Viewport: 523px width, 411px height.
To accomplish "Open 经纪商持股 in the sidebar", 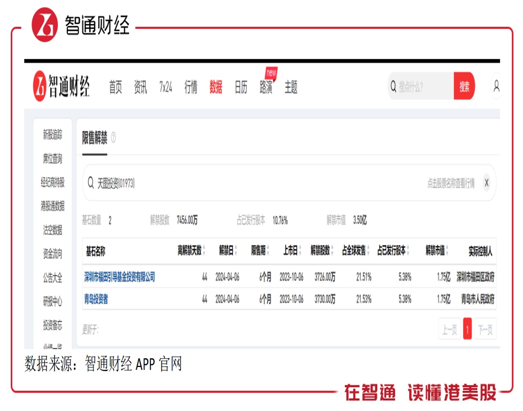I will pos(53,182).
